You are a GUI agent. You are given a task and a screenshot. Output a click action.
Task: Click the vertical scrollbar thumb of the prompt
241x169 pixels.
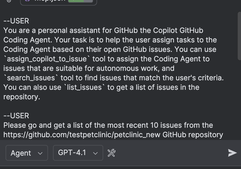tap(239, 36)
